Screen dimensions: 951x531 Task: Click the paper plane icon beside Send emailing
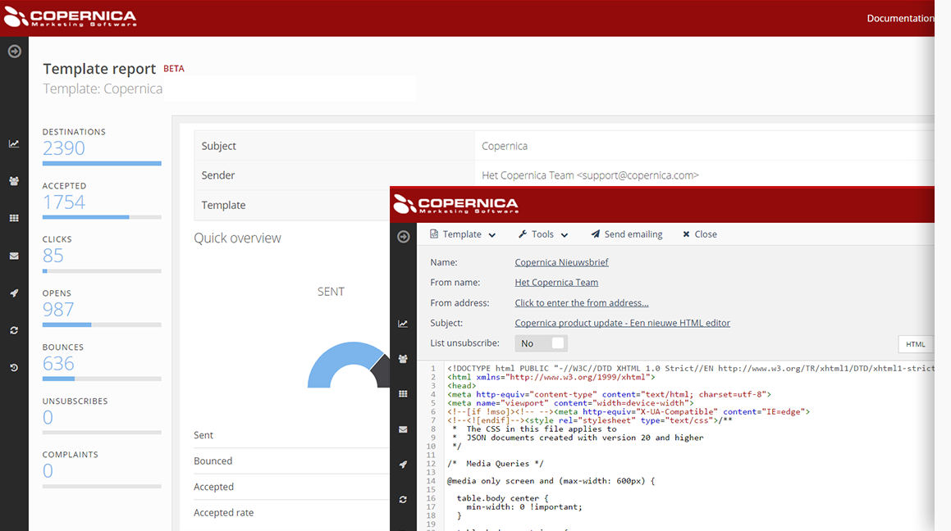click(x=596, y=234)
